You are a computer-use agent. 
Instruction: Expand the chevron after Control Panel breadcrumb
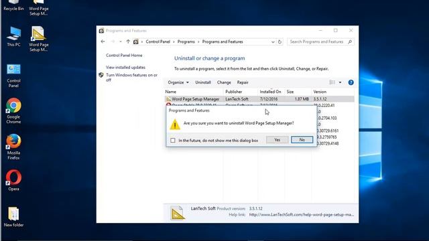(x=174, y=42)
